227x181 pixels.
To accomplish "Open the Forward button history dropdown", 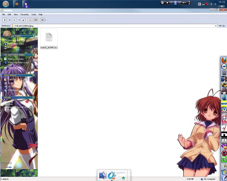I will (x=19, y=20).
